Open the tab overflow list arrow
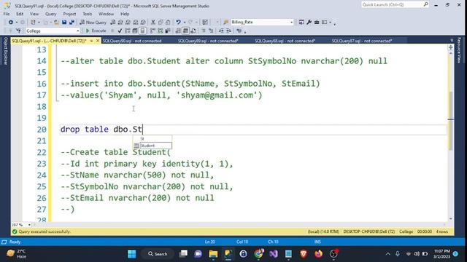467x262 pixels. (452, 41)
